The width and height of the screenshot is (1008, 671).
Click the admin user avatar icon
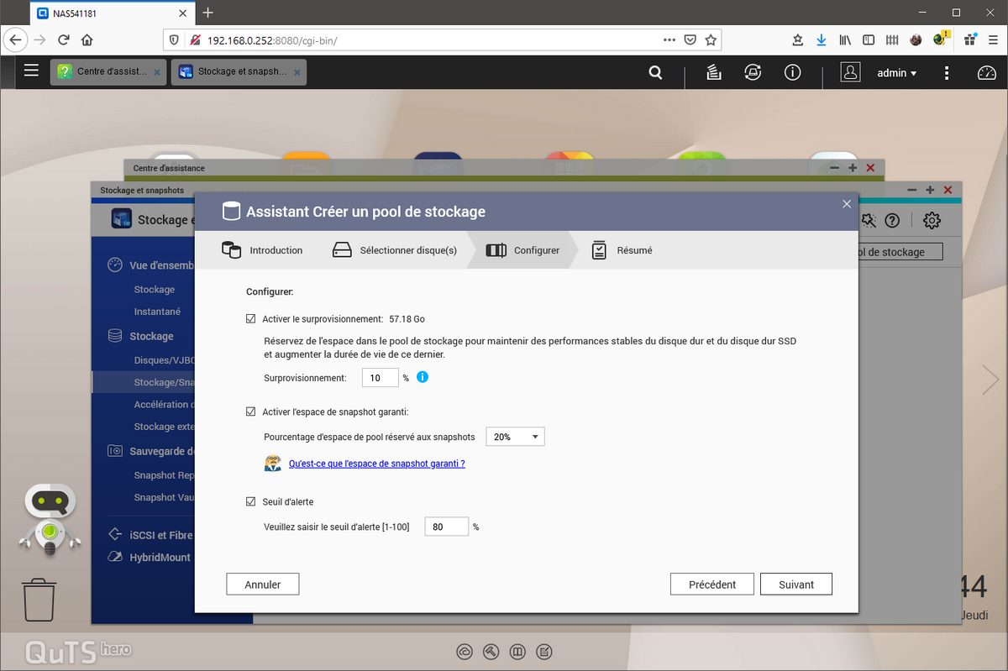851,72
